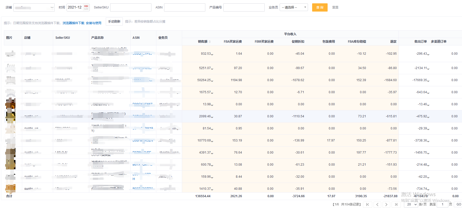Open product thumbnail in the 13.98 row

11,104
